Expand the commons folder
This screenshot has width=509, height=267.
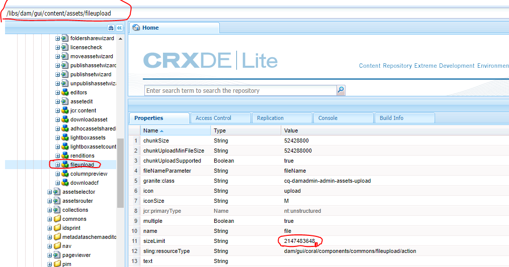[49, 219]
